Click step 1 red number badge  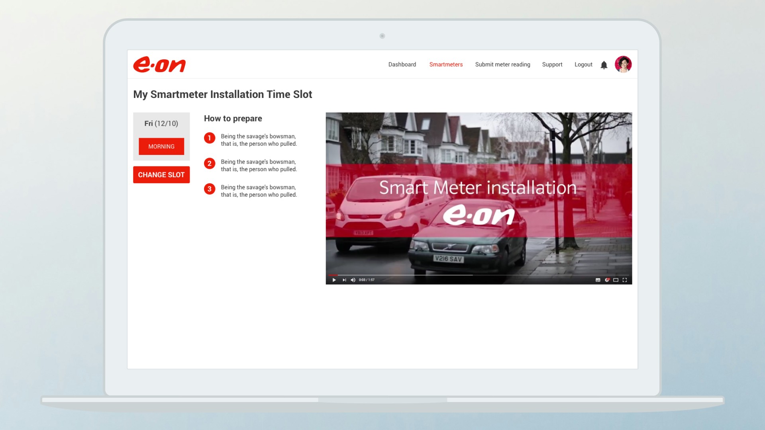coord(210,138)
